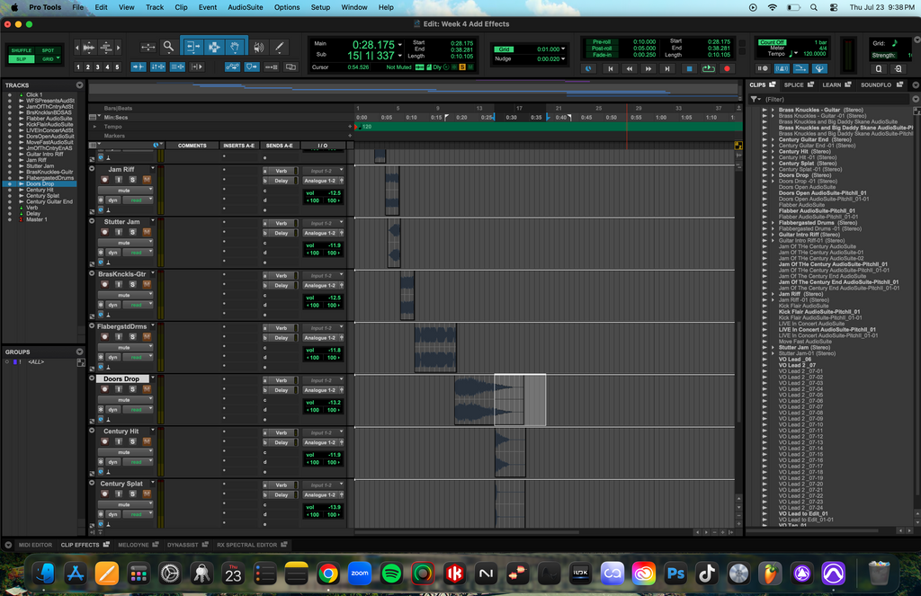Expand the Tempo ruler disclosure triangle
The height and width of the screenshot is (596, 921).
(x=94, y=127)
